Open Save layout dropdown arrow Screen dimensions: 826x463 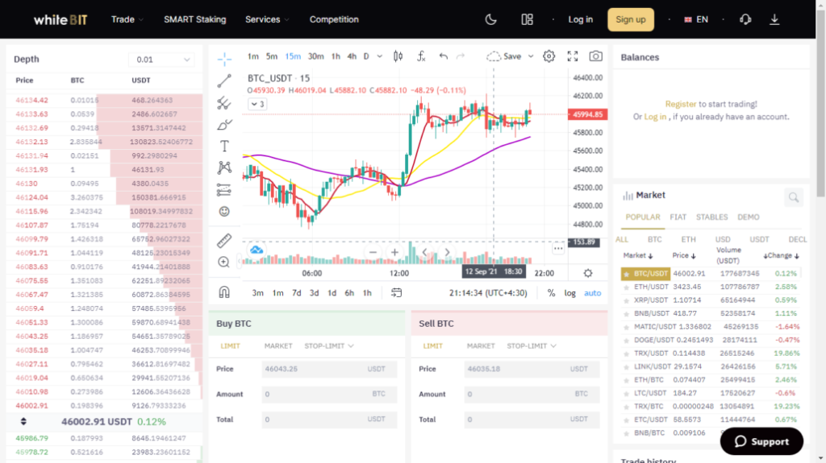click(531, 56)
